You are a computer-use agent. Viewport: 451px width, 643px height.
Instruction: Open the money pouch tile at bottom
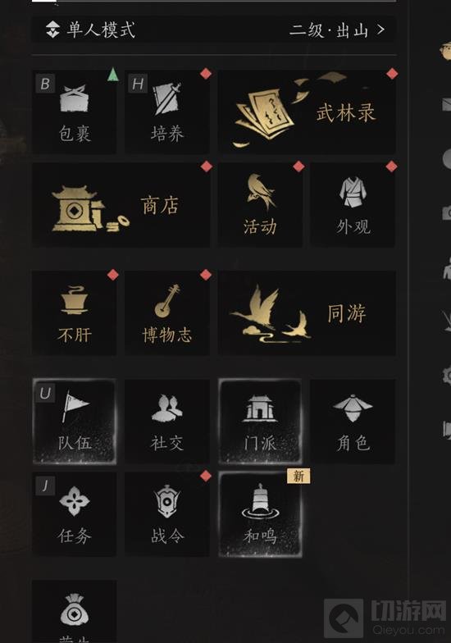click(x=74, y=612)
